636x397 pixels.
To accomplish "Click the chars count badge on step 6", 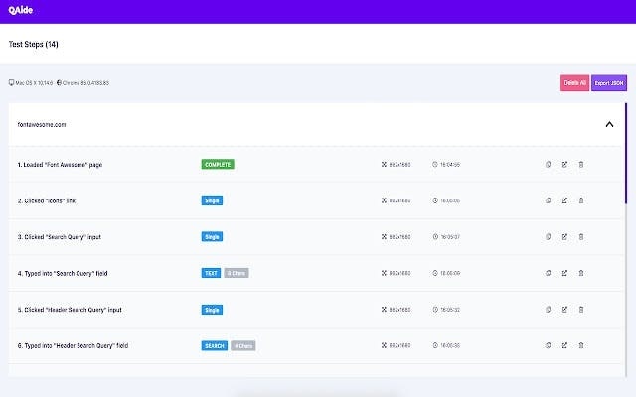I will point(243,345).
